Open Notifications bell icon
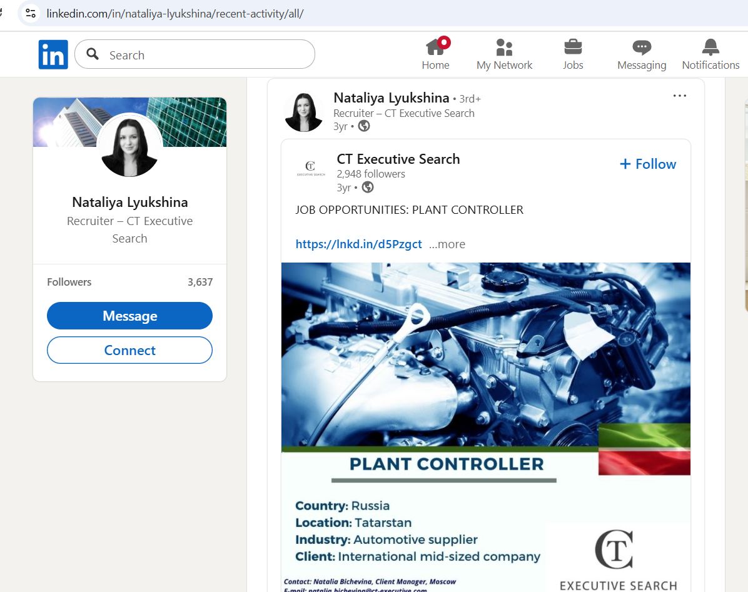The height and width of the screenshot is (592, 748). pyautogui.click(x=710, y=48)
